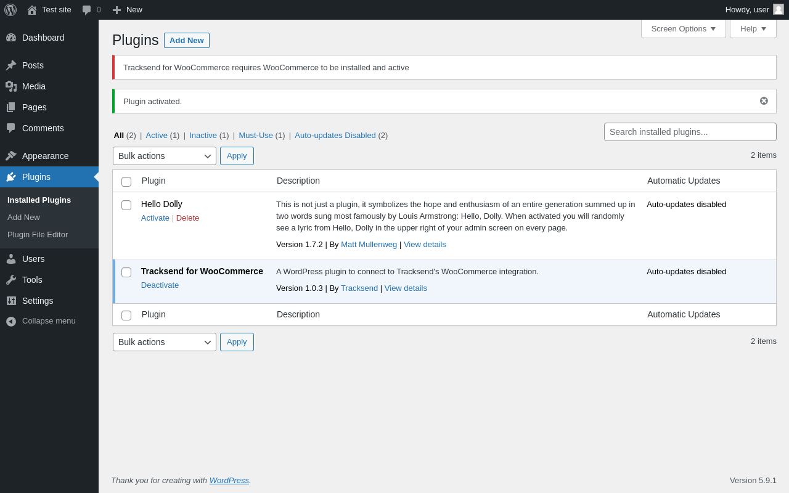Toggle select-all checkbox in table header
The image size is (789, 493).
[x=126, y=182]
